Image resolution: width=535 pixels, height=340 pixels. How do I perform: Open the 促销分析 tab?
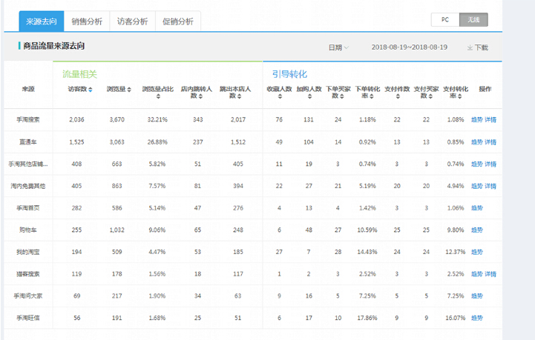point(178,21)
